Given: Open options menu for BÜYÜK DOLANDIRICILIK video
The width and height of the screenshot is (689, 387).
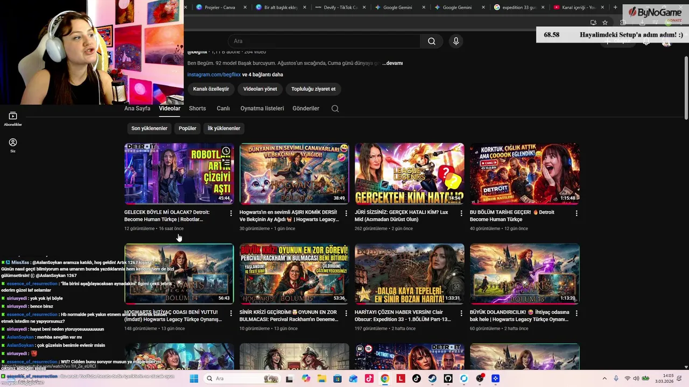Looking at the screenshot, I should coord(576,313).
